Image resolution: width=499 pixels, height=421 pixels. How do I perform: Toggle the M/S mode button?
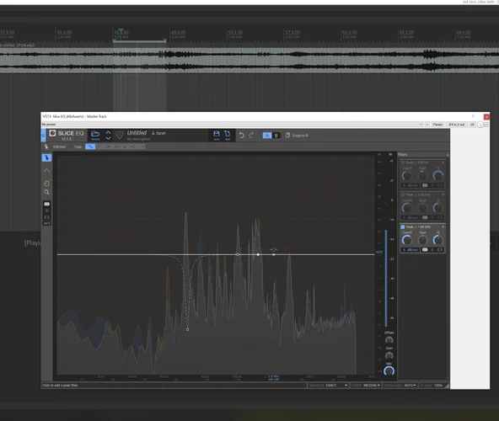(47, 223)
